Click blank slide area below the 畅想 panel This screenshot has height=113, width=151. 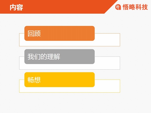pos(69,102)
